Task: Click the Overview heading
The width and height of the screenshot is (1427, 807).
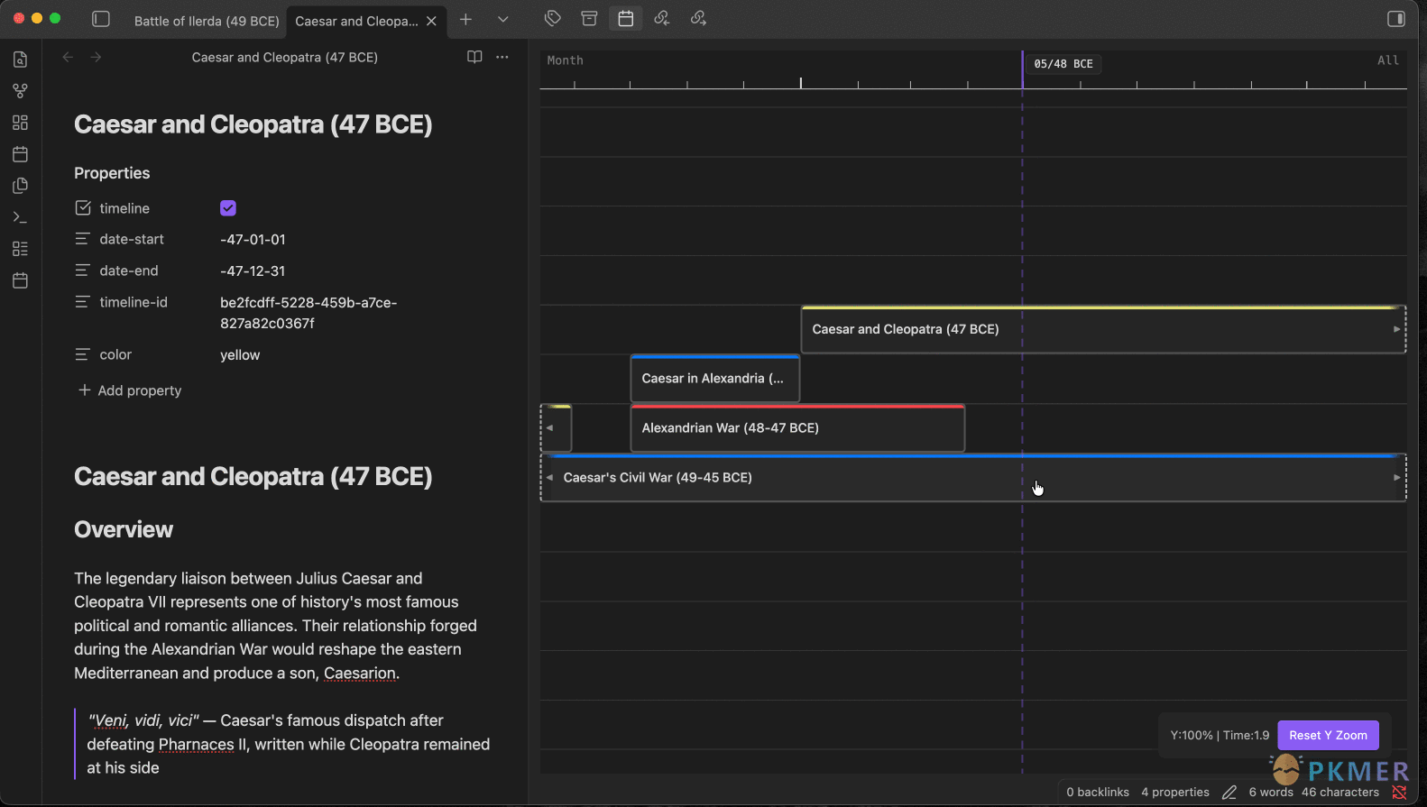Action: click(124, 529)
